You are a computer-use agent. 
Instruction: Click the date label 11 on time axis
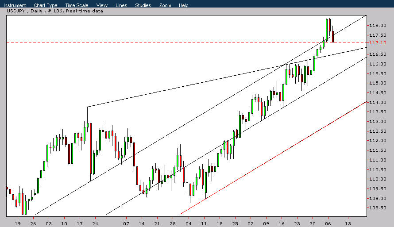point(204,224)
